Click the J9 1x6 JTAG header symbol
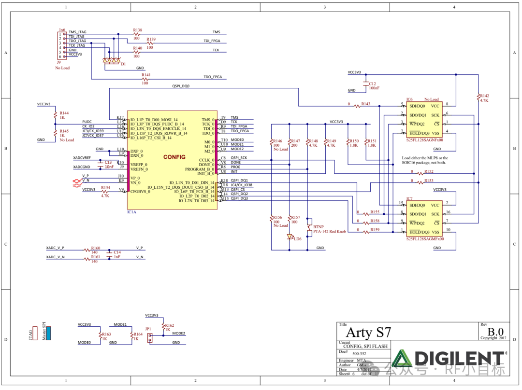Screen dimensions: 522x390 pyautogui.click(x=62, y=45)
